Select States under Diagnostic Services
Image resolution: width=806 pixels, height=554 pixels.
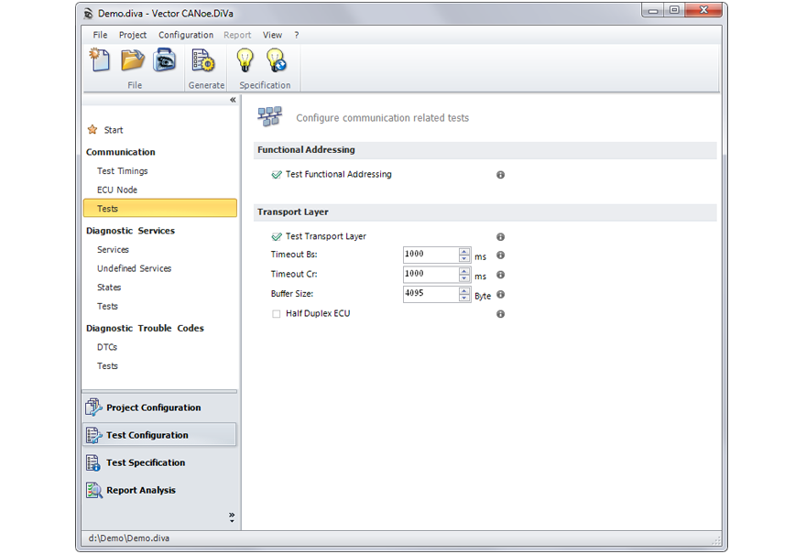tap(109, 288)
